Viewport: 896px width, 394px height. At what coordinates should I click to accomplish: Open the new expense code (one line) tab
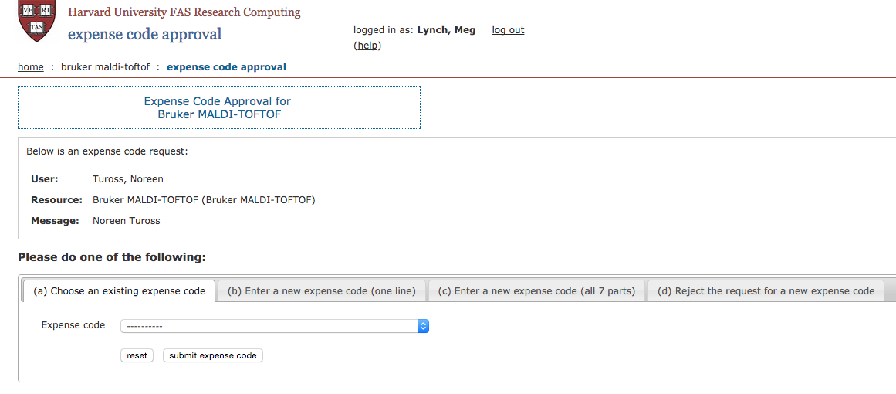[x=322, y=290]
